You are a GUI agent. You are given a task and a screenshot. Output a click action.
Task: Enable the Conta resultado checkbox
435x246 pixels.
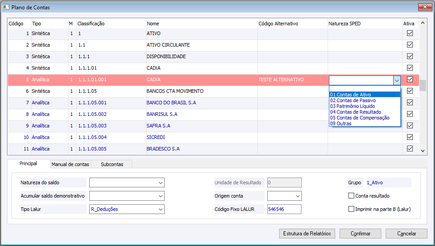(351, 196)
